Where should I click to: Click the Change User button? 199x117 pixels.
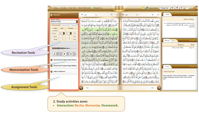(x=164, y=8)
